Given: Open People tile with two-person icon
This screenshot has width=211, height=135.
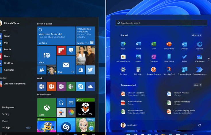Looking at the screenshot, I should 42,70.
